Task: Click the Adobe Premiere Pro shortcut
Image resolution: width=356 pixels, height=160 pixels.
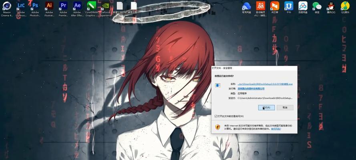Action: [63, 9]
